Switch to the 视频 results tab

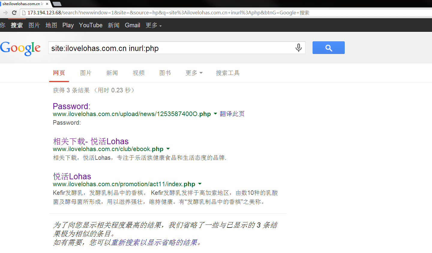(x=139, y=73)
